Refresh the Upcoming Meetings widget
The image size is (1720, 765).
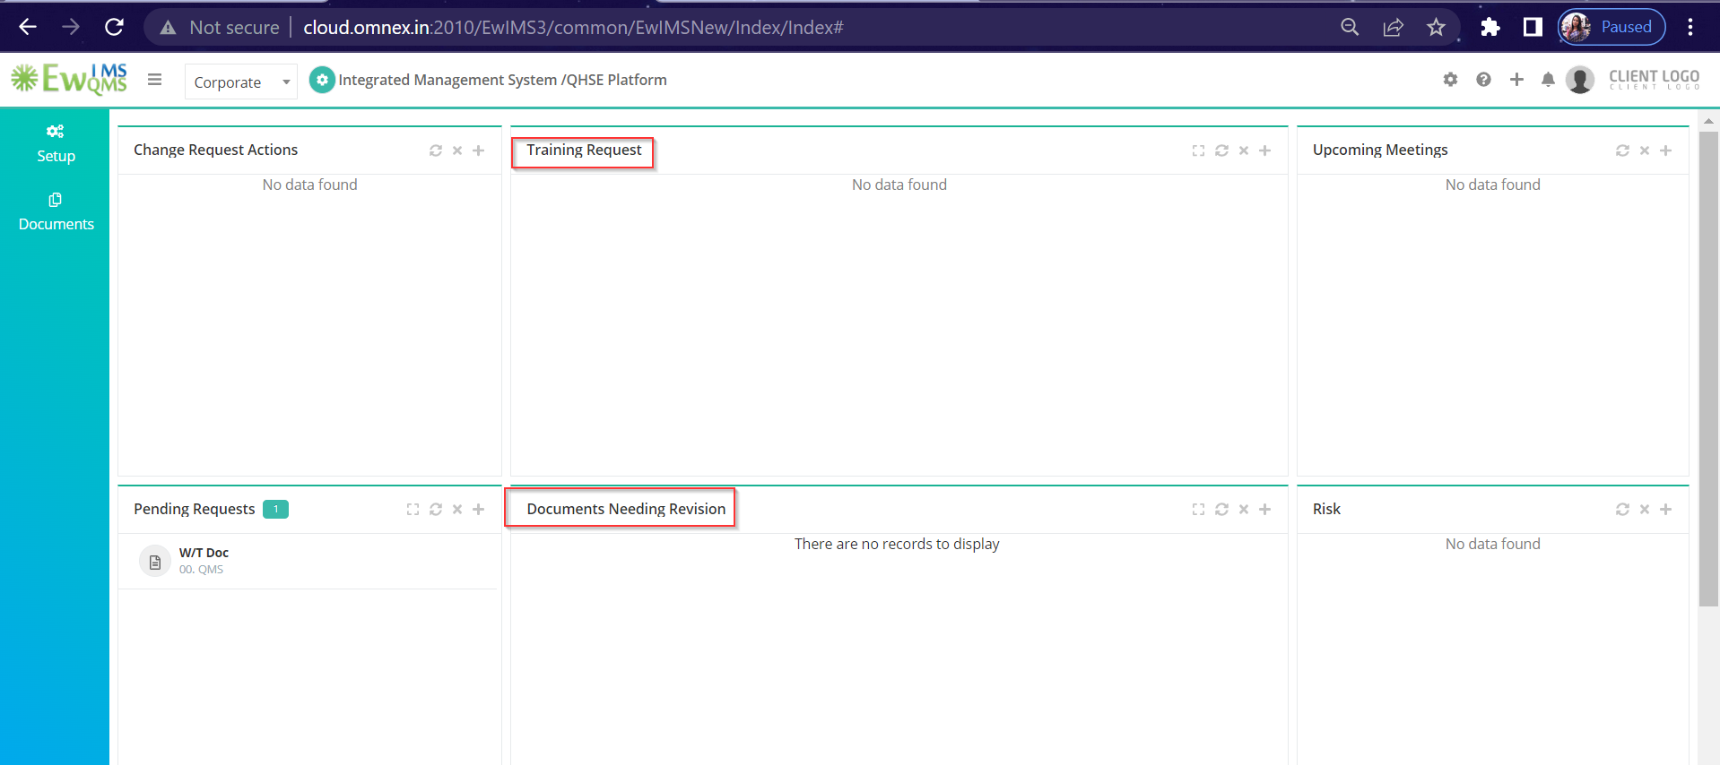[x=1622, y=150]
